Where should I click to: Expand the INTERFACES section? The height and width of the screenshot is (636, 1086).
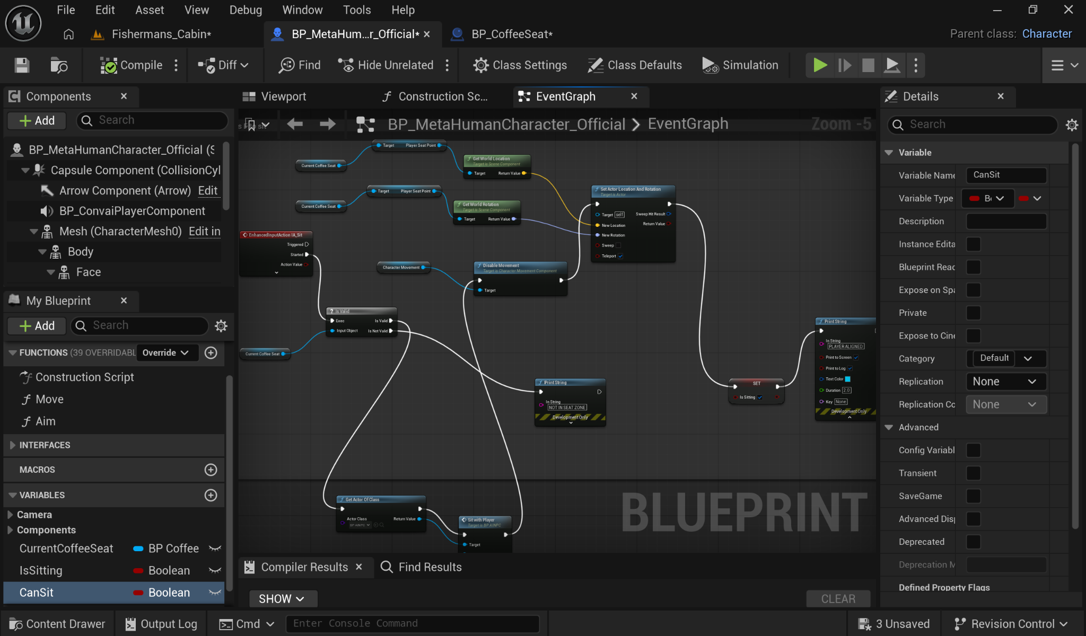coord(12,445)
